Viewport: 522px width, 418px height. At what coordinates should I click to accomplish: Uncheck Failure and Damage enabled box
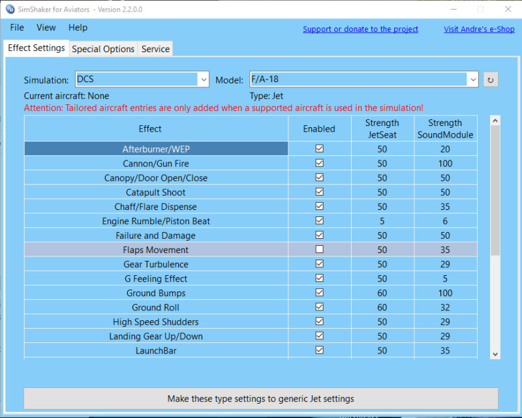tap(319, 235)
